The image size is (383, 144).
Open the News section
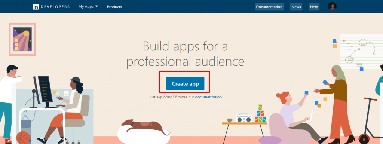(x=296, y=7)
